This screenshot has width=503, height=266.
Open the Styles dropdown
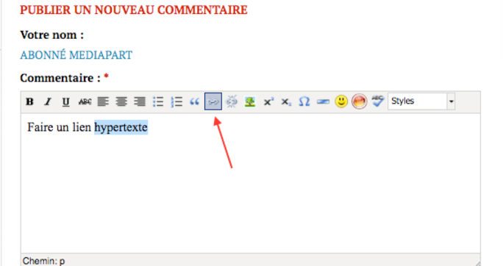[x=421, y=101]
